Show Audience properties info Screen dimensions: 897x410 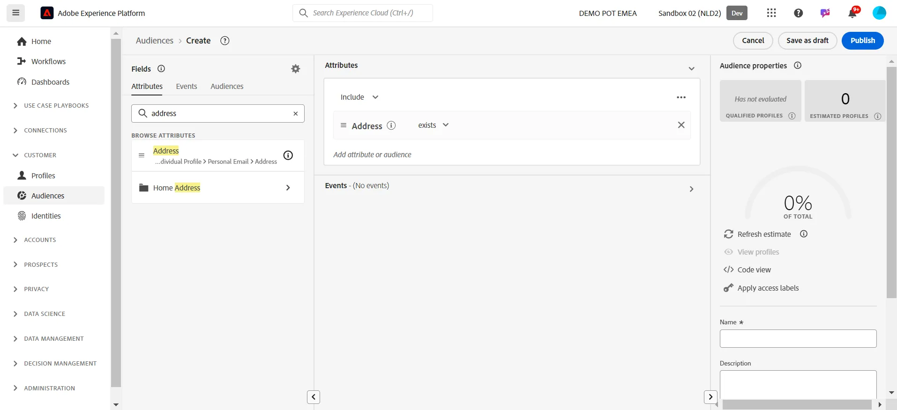coord(798,66)
